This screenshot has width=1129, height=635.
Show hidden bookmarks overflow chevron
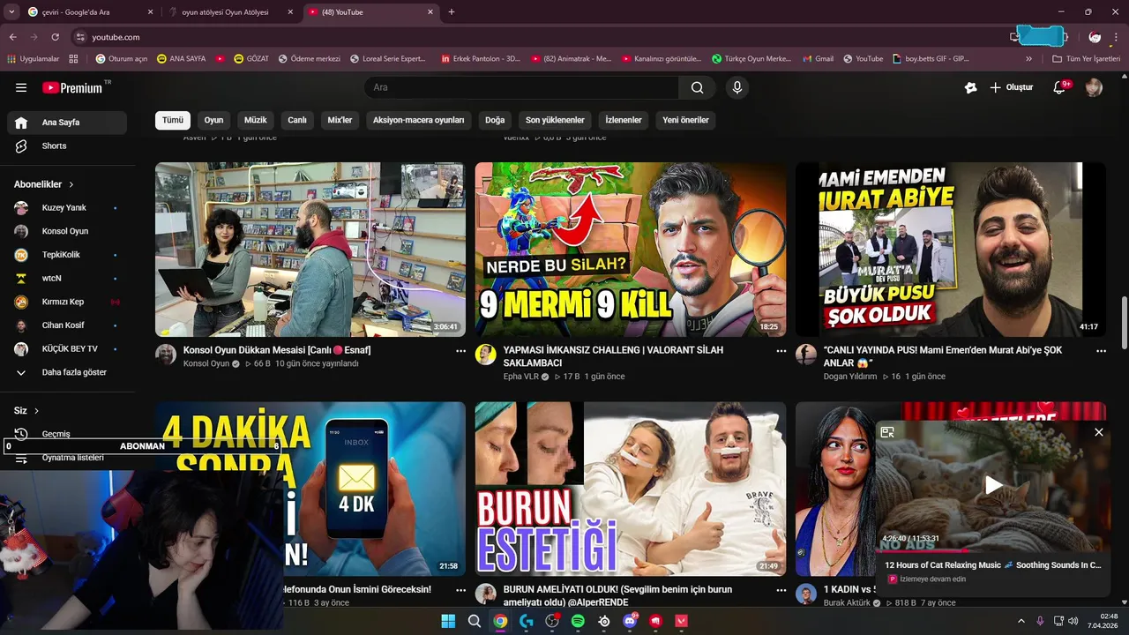(x=1028, y=58)
